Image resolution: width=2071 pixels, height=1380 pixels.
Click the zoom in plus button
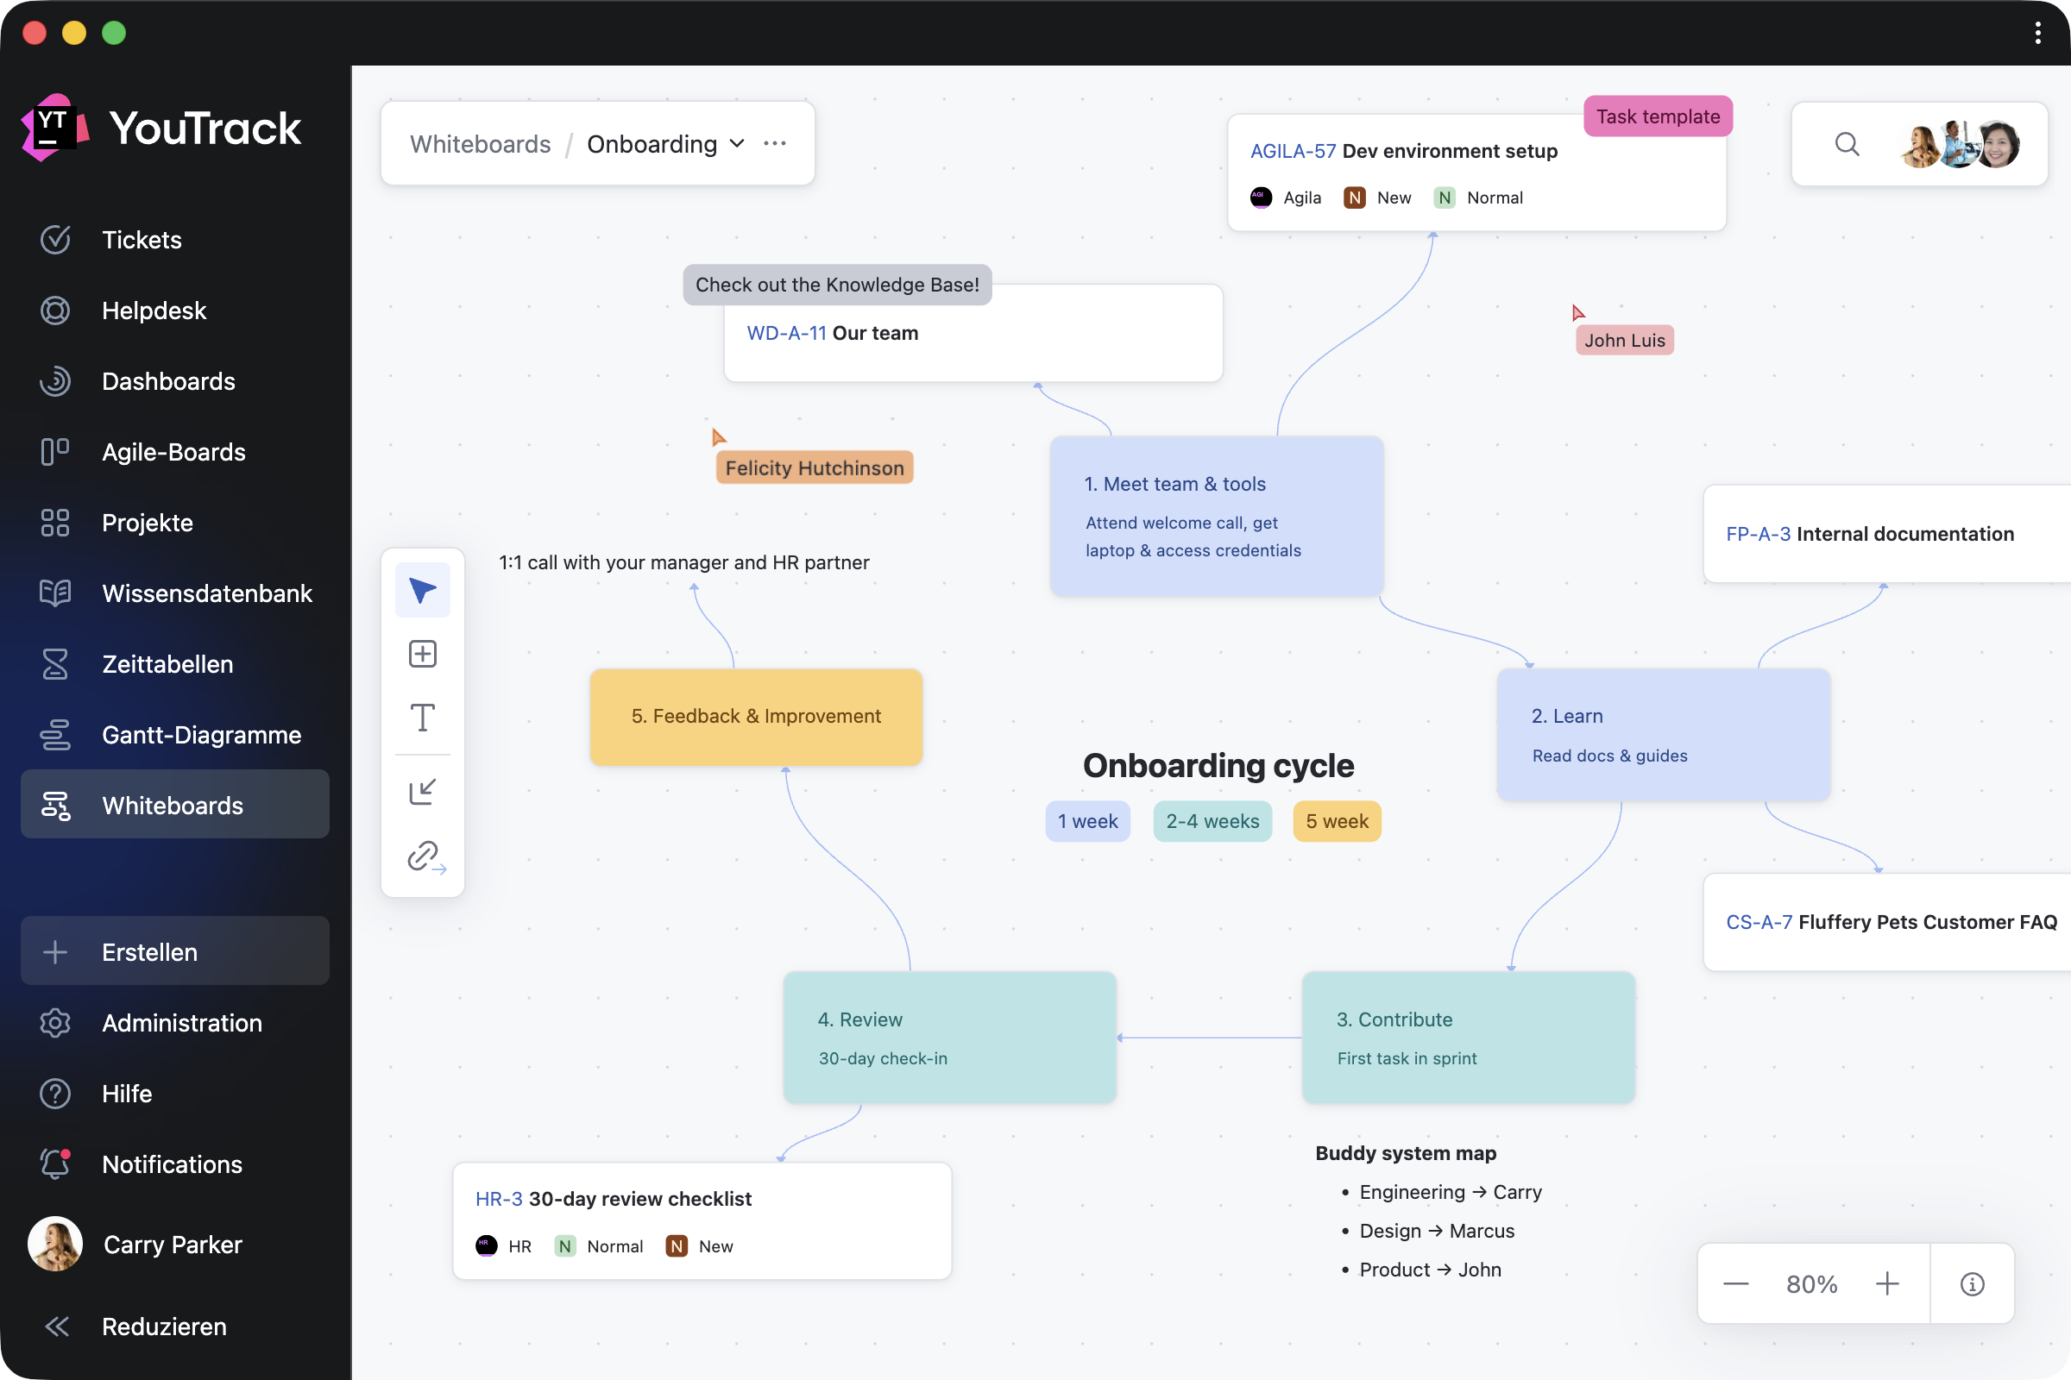(x=1886, y=1284)
